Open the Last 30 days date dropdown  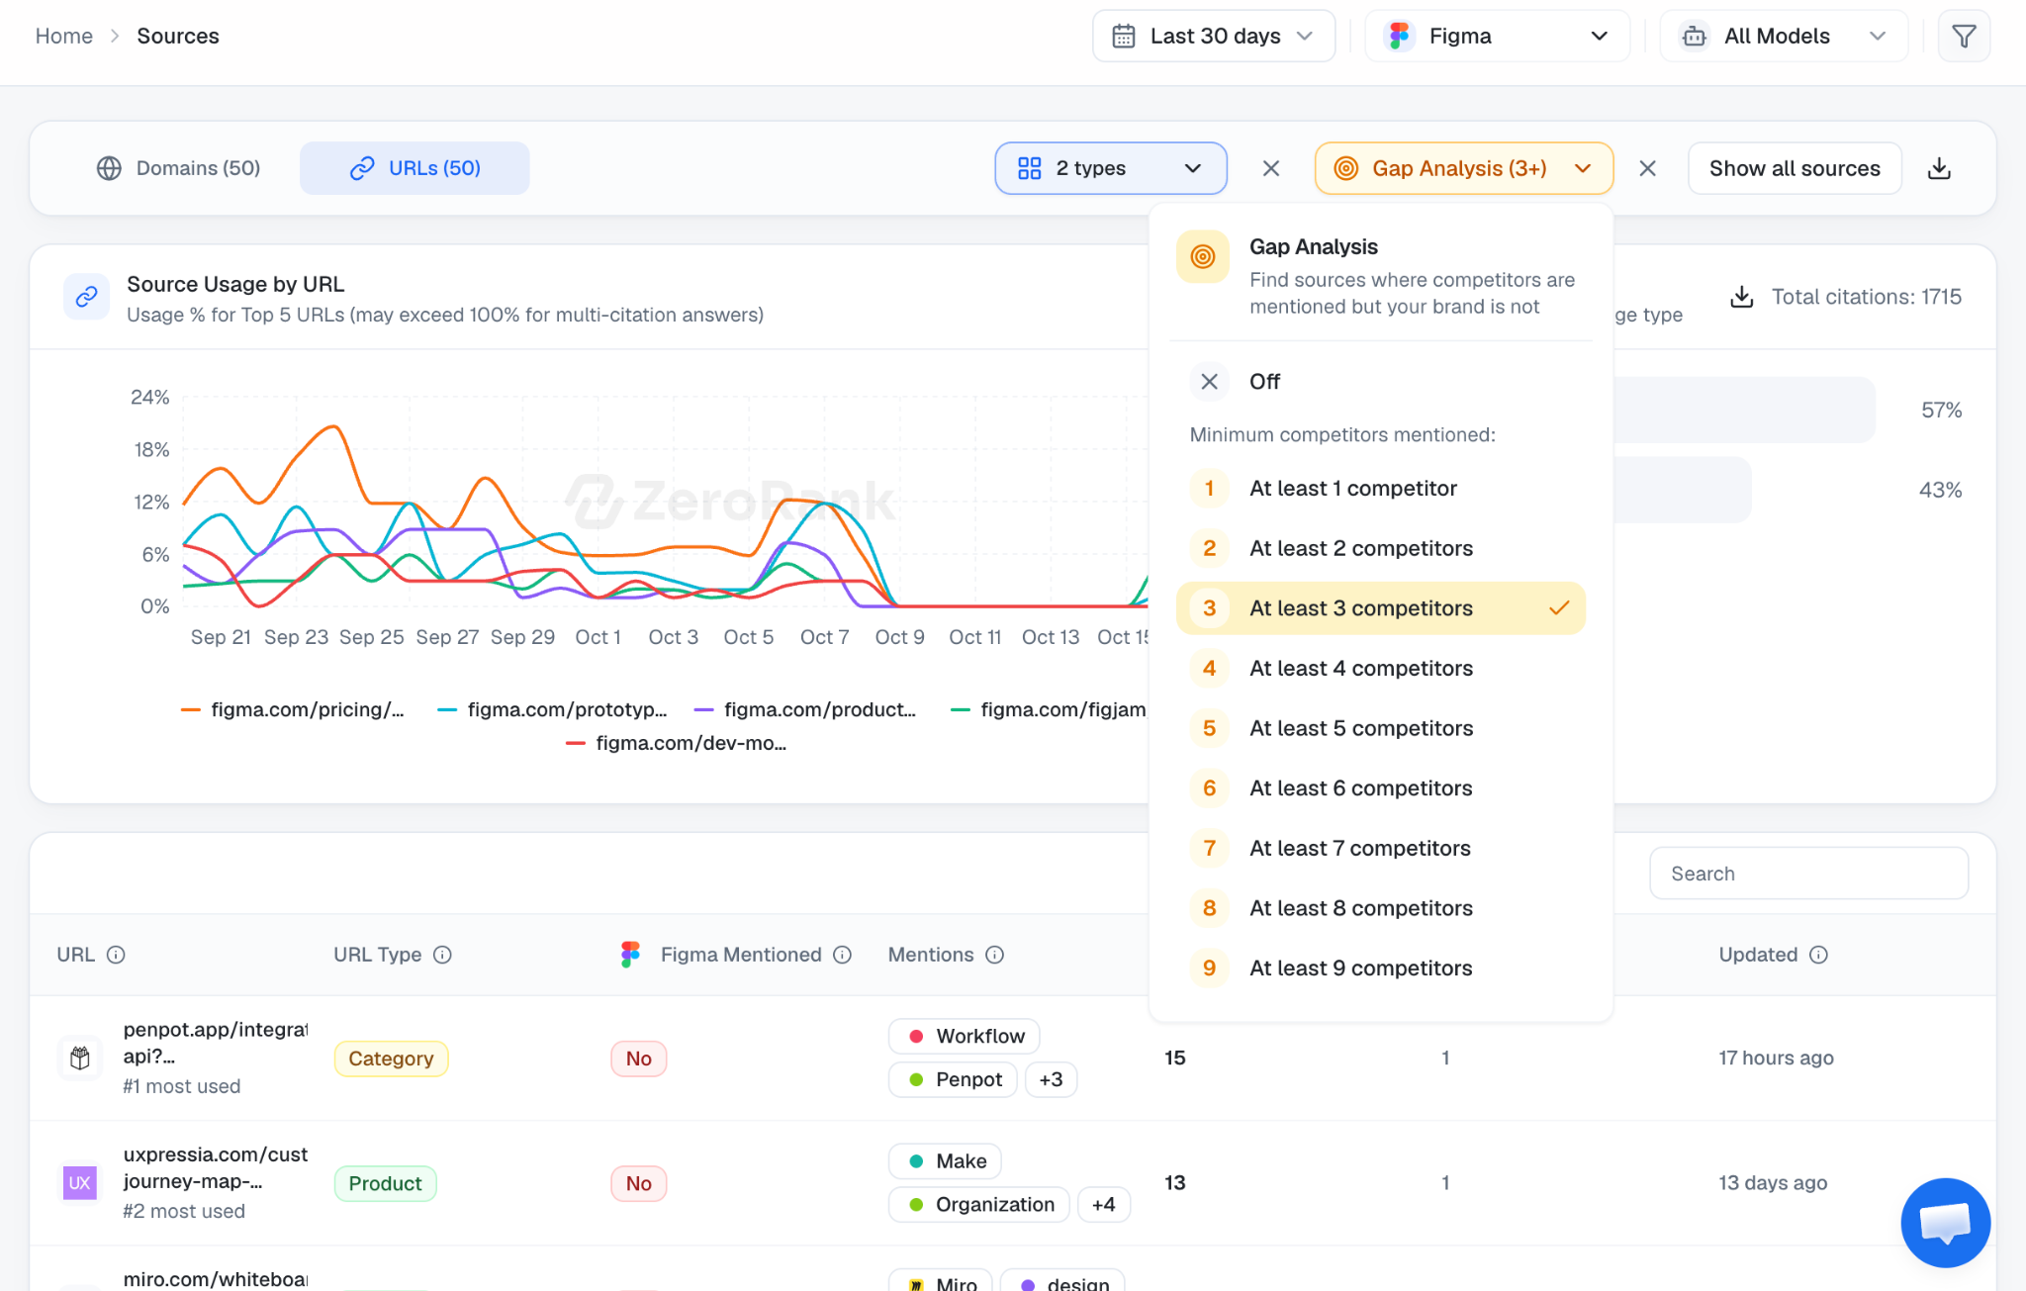pos(1214,37)
